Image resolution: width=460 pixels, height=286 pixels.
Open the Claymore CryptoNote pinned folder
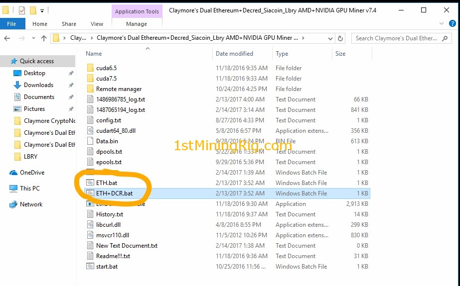pyautogui.click(x=49, y=121)
